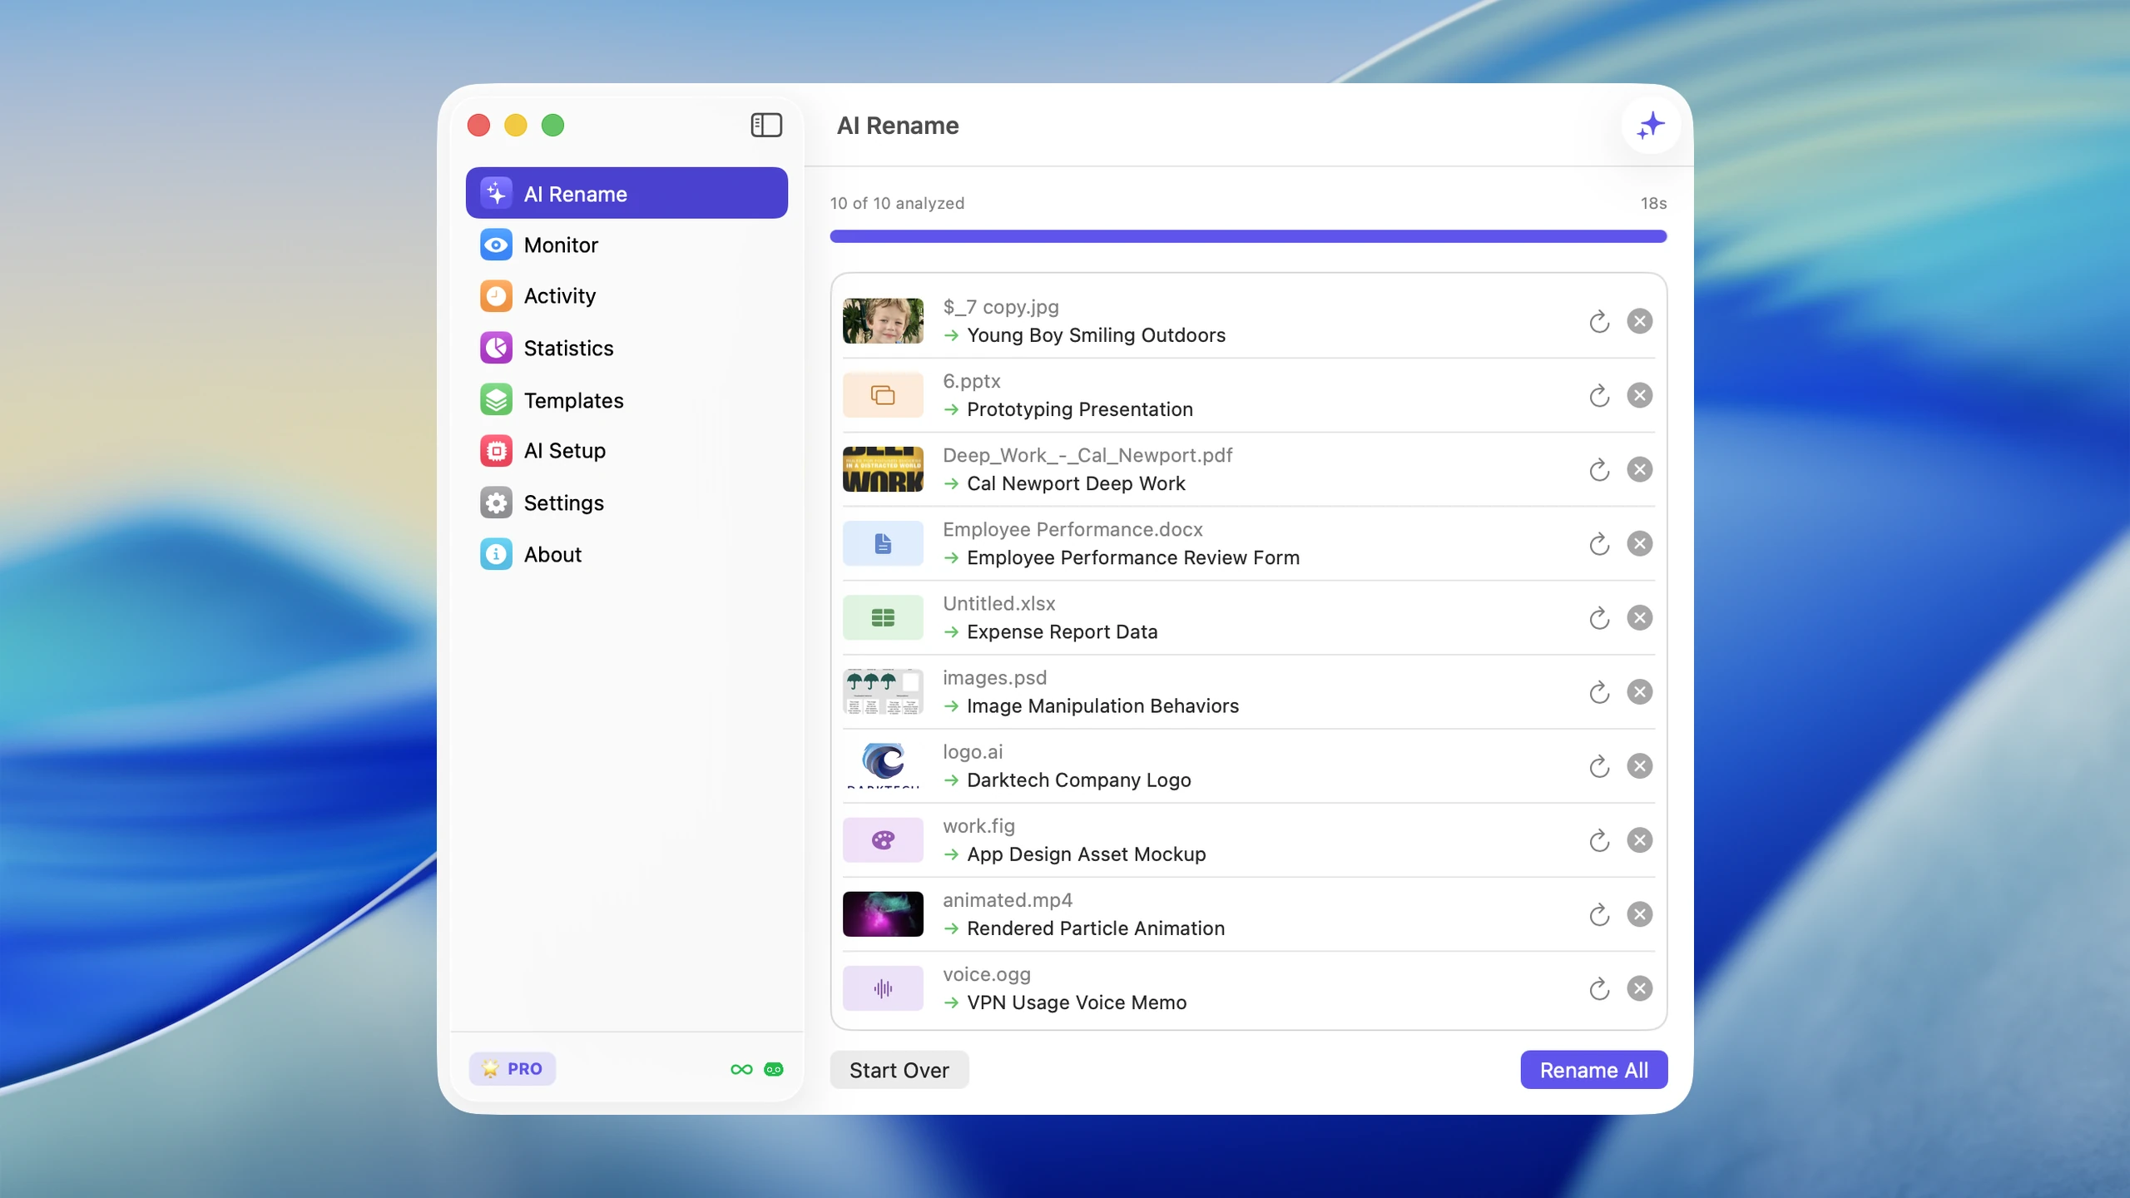Click the green infinity icon
The width and height of the screenshot is (2130, 1198).
pos(741,1070)
